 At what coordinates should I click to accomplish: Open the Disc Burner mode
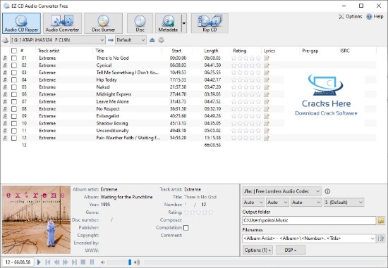[104, 23]
